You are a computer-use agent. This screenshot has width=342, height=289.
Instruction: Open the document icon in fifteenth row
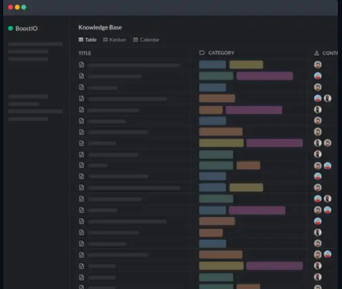click(82, 221)
